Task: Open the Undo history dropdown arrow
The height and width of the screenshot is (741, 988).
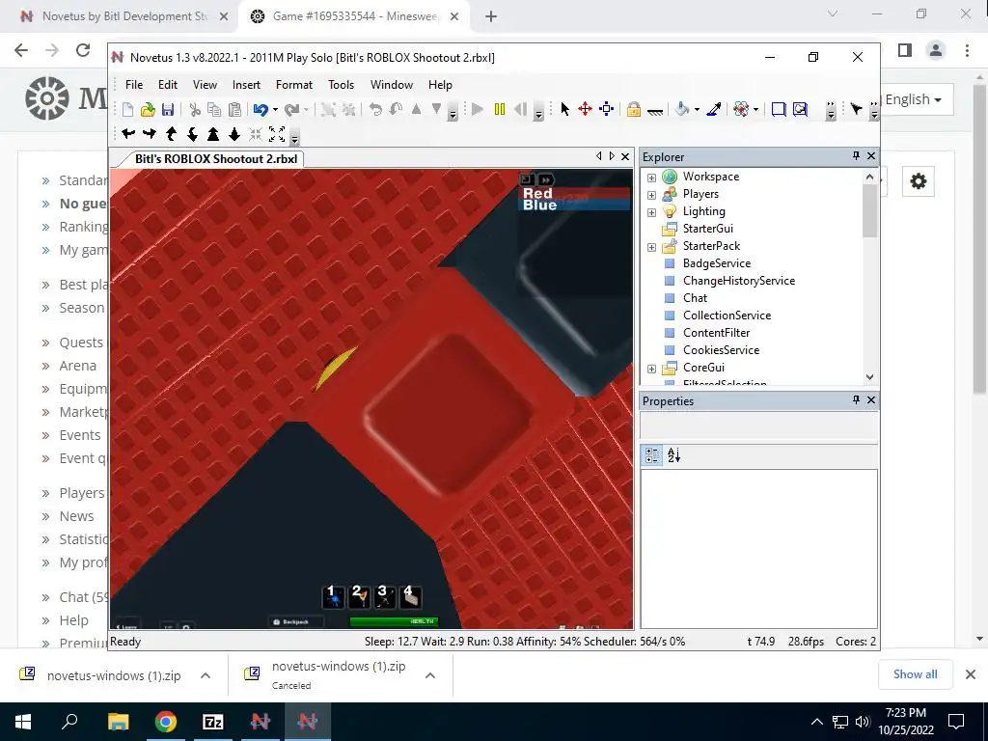Action: point(275,110)
